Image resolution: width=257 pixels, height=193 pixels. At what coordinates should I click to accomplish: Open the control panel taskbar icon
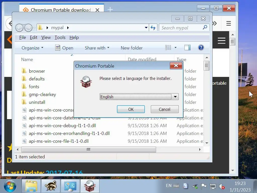click(70, 186)
